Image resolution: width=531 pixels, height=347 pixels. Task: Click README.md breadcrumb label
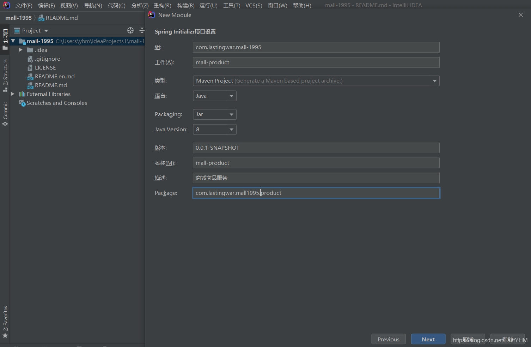(x=62, y=18)
